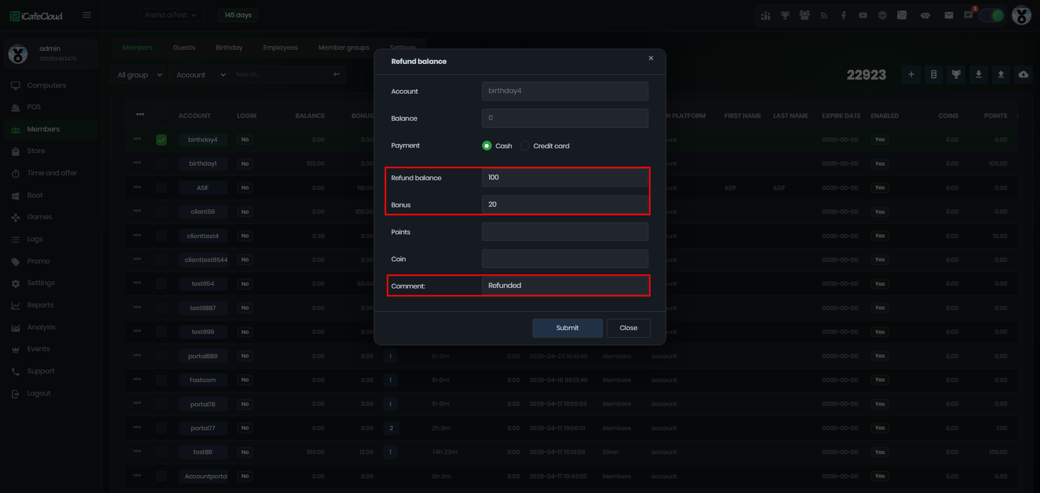Click the Points input field

[565, 232]
